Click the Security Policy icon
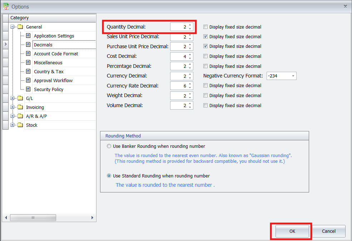 tap(28, 89)
